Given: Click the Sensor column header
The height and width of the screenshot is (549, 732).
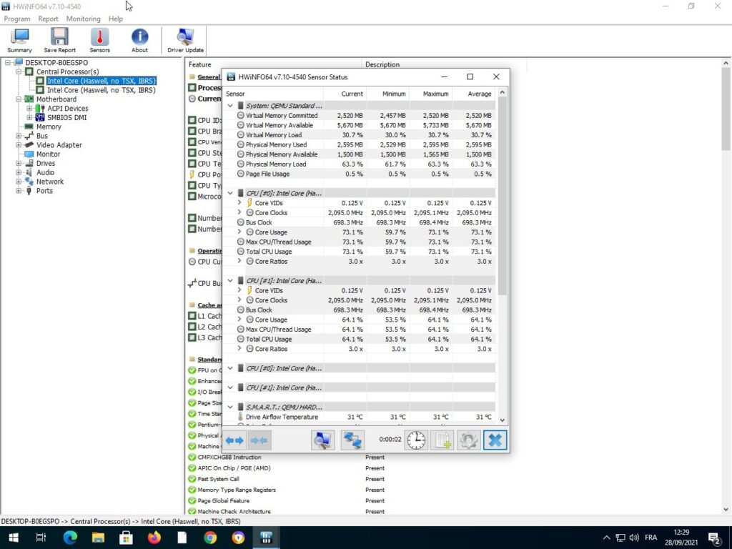Looking at the screenshot, I should click(274, 94).
